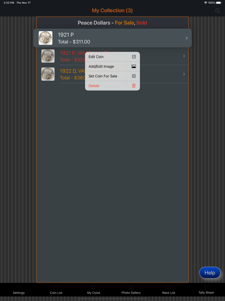Click the Add/Edit Image picture icon
The height and width of the screenshot is (301, 225).
pos(134,66)
